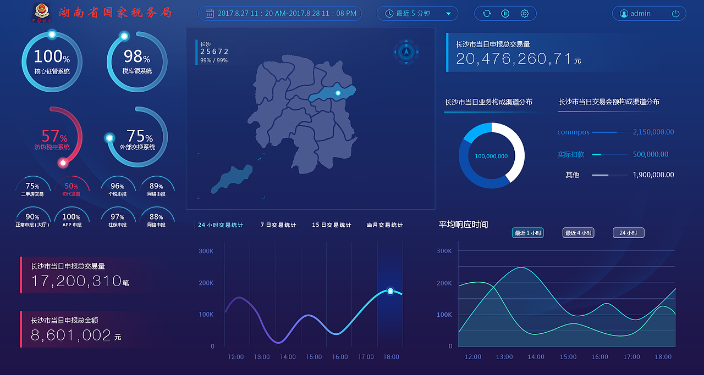The height and width of the screenshot is (375, 704).
Task: Click the 8,601,002 total amount
Action: tap(71, 335)
